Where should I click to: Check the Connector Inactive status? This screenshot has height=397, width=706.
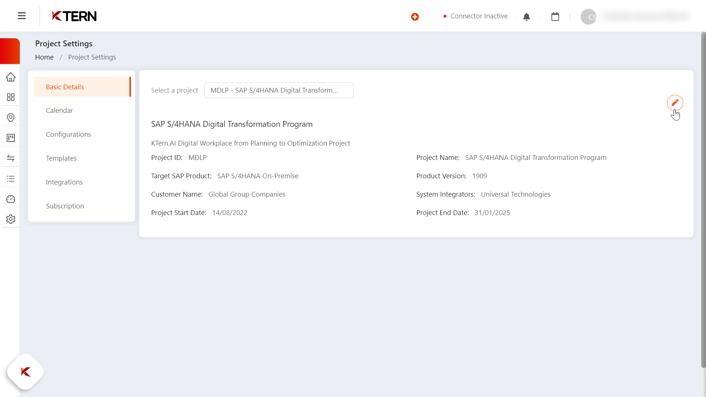(475, 16)
